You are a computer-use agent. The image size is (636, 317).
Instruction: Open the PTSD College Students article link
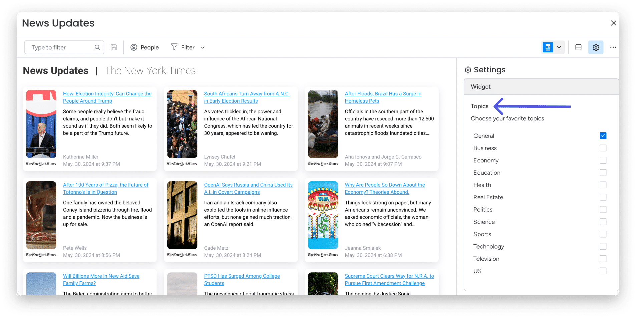click(242, 280)
